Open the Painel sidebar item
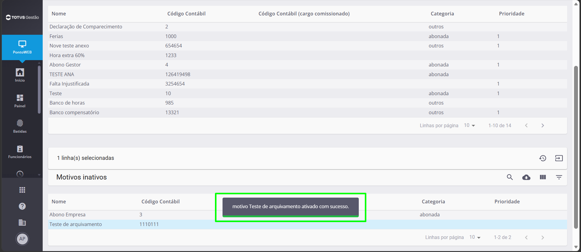 tap(20, 101)
